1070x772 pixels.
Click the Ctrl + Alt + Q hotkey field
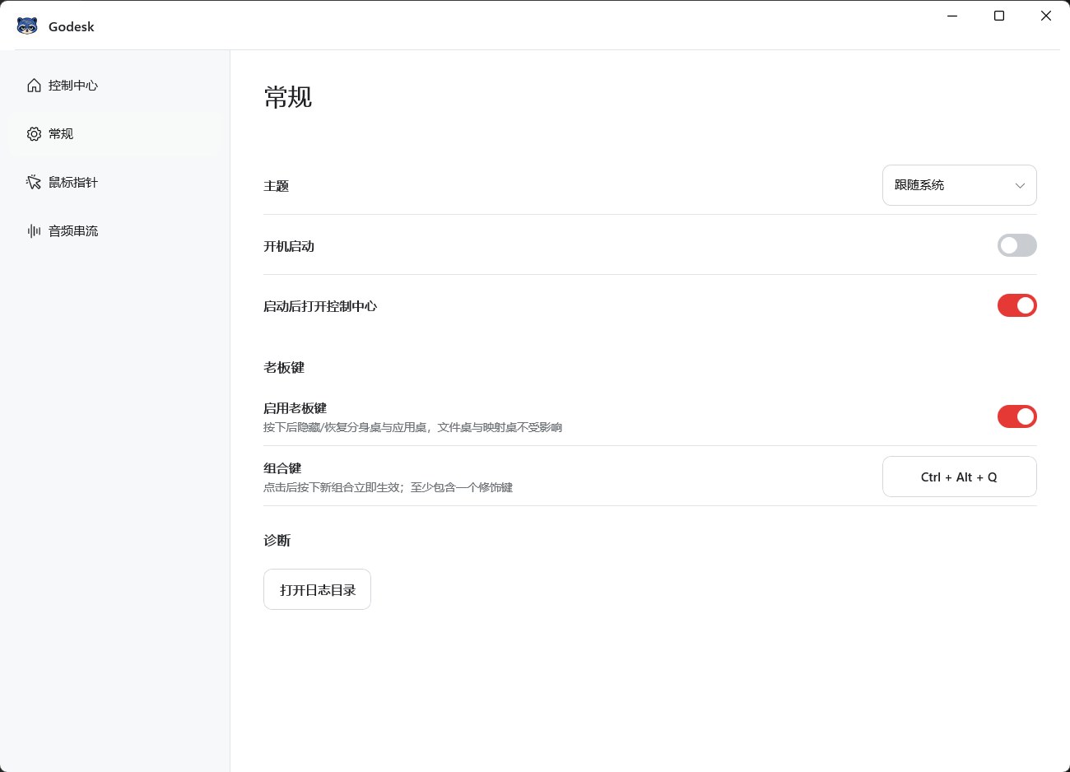click(x=959, y=477)
